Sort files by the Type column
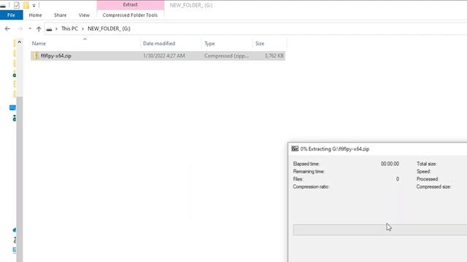Viewport: 467px width, 262px height. 209,44
